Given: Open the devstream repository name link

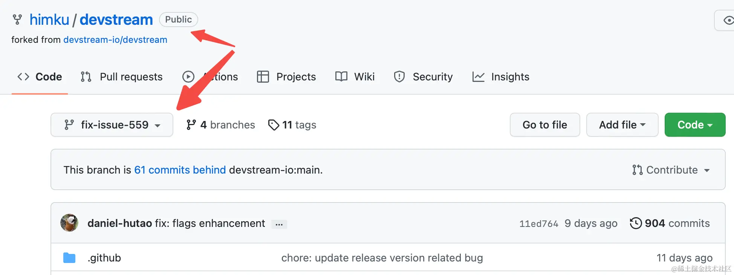Looking at the screenshot, I should tap(116, 20).
